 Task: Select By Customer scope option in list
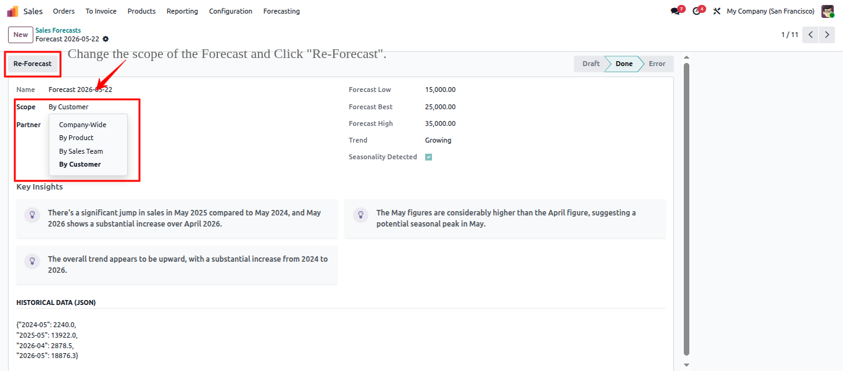click(88, 164)
